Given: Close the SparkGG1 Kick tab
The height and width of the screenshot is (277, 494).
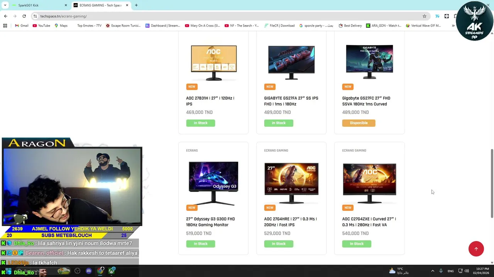Looking at the screenshot, I should pyautogui.click(x=66, y=5).
